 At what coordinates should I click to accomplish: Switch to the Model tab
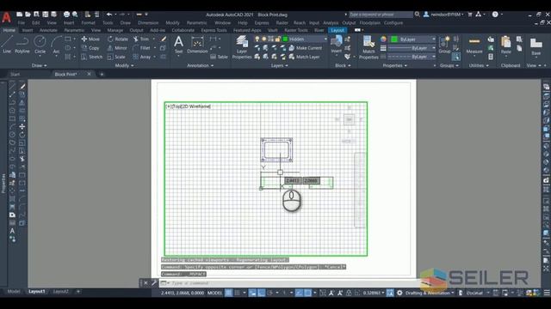tap(14, 292)
